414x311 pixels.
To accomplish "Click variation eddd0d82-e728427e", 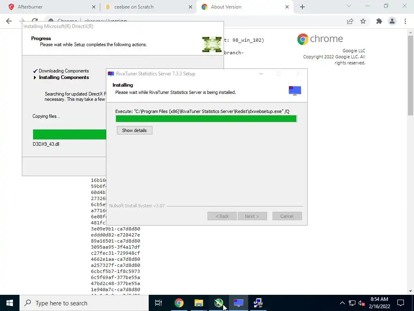I will 115,235.
